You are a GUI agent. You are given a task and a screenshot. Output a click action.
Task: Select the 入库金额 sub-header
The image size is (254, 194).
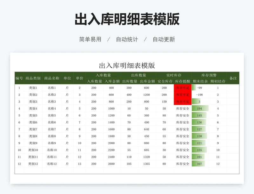112,81
